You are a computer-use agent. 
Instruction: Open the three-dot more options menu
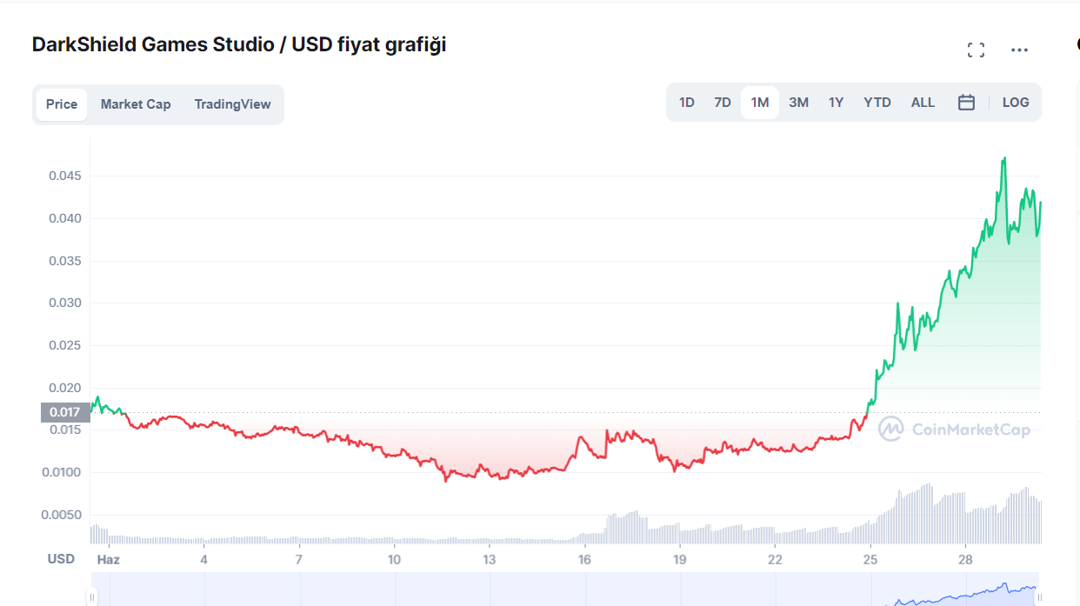pos(1019,50)
